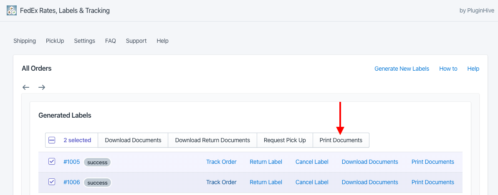
Task: Click Generate New Labels link
Action: pos(402,69)
